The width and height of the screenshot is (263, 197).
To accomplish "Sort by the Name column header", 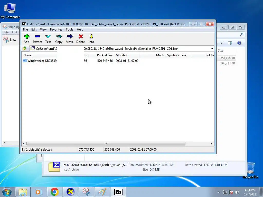I will tap(27, 55).
